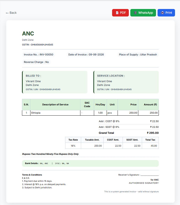Image resolution: width=180 pixels, height=205 pixels.
Task: Click the ₹ 295.00 grand total value
Action: pyautogui.click(x=153, y=133)
